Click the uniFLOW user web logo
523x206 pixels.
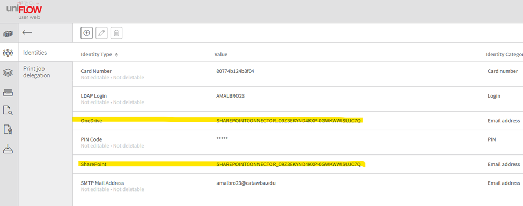[24, 11]
